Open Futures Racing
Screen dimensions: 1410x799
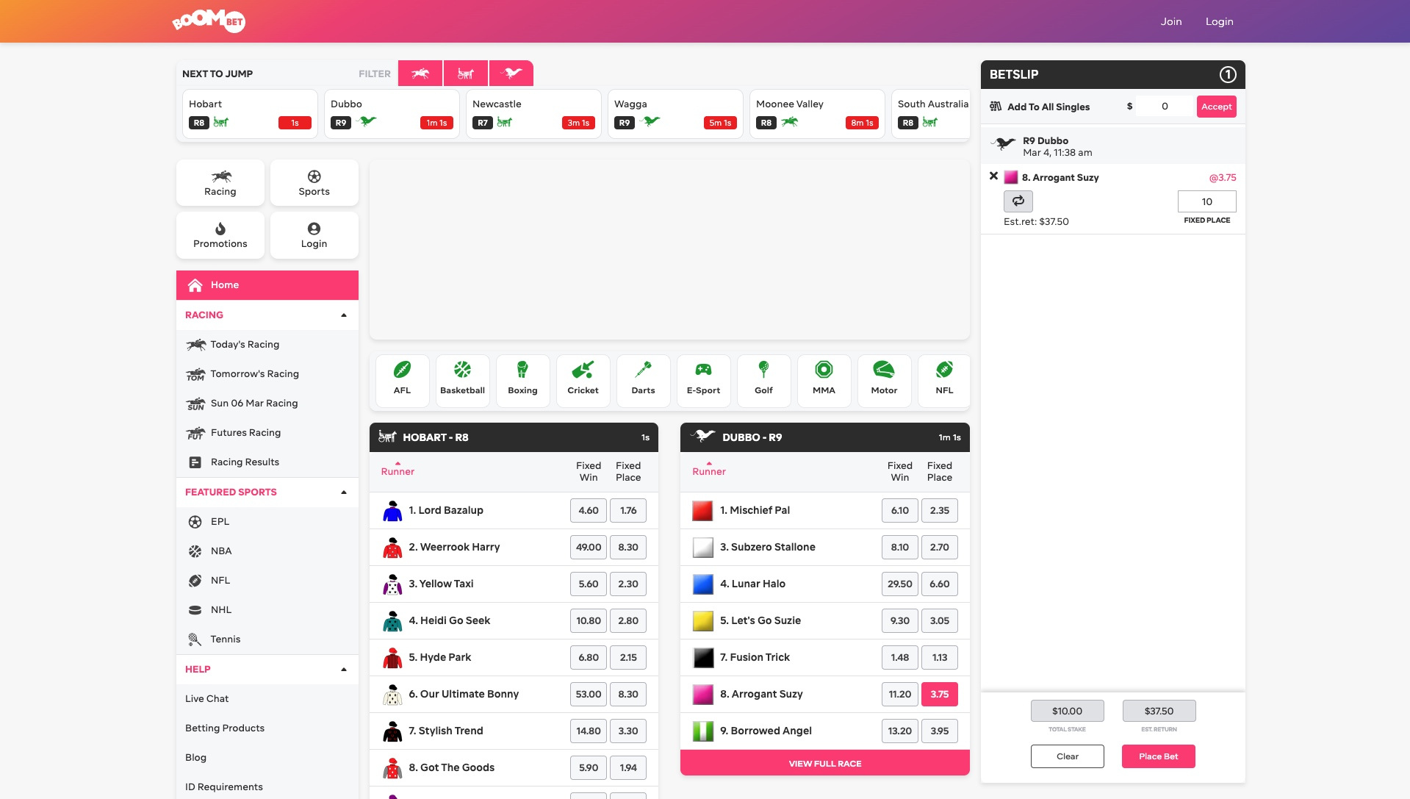pos(267,432)
